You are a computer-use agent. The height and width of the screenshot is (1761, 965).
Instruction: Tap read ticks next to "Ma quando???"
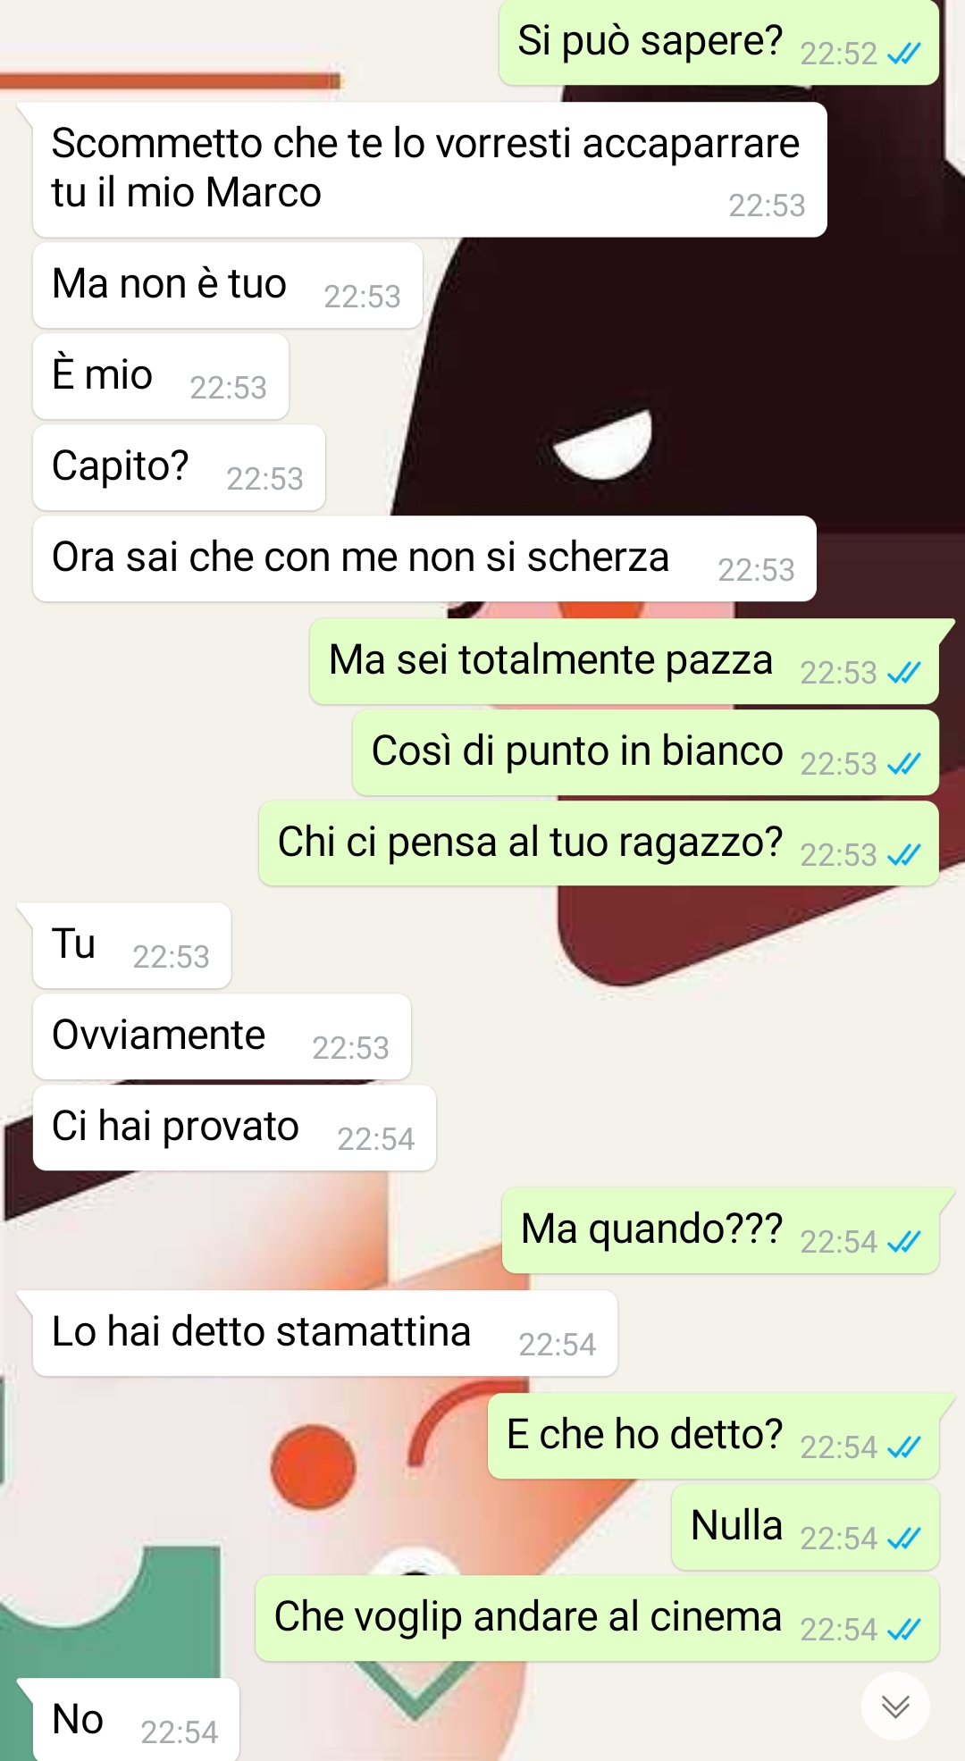coord(903,1242)
